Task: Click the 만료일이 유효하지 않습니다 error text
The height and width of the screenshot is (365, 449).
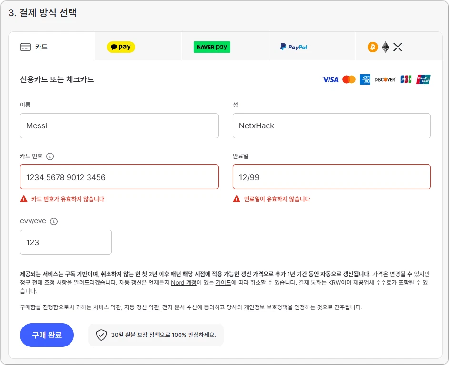Action: (x=277, y=199)
